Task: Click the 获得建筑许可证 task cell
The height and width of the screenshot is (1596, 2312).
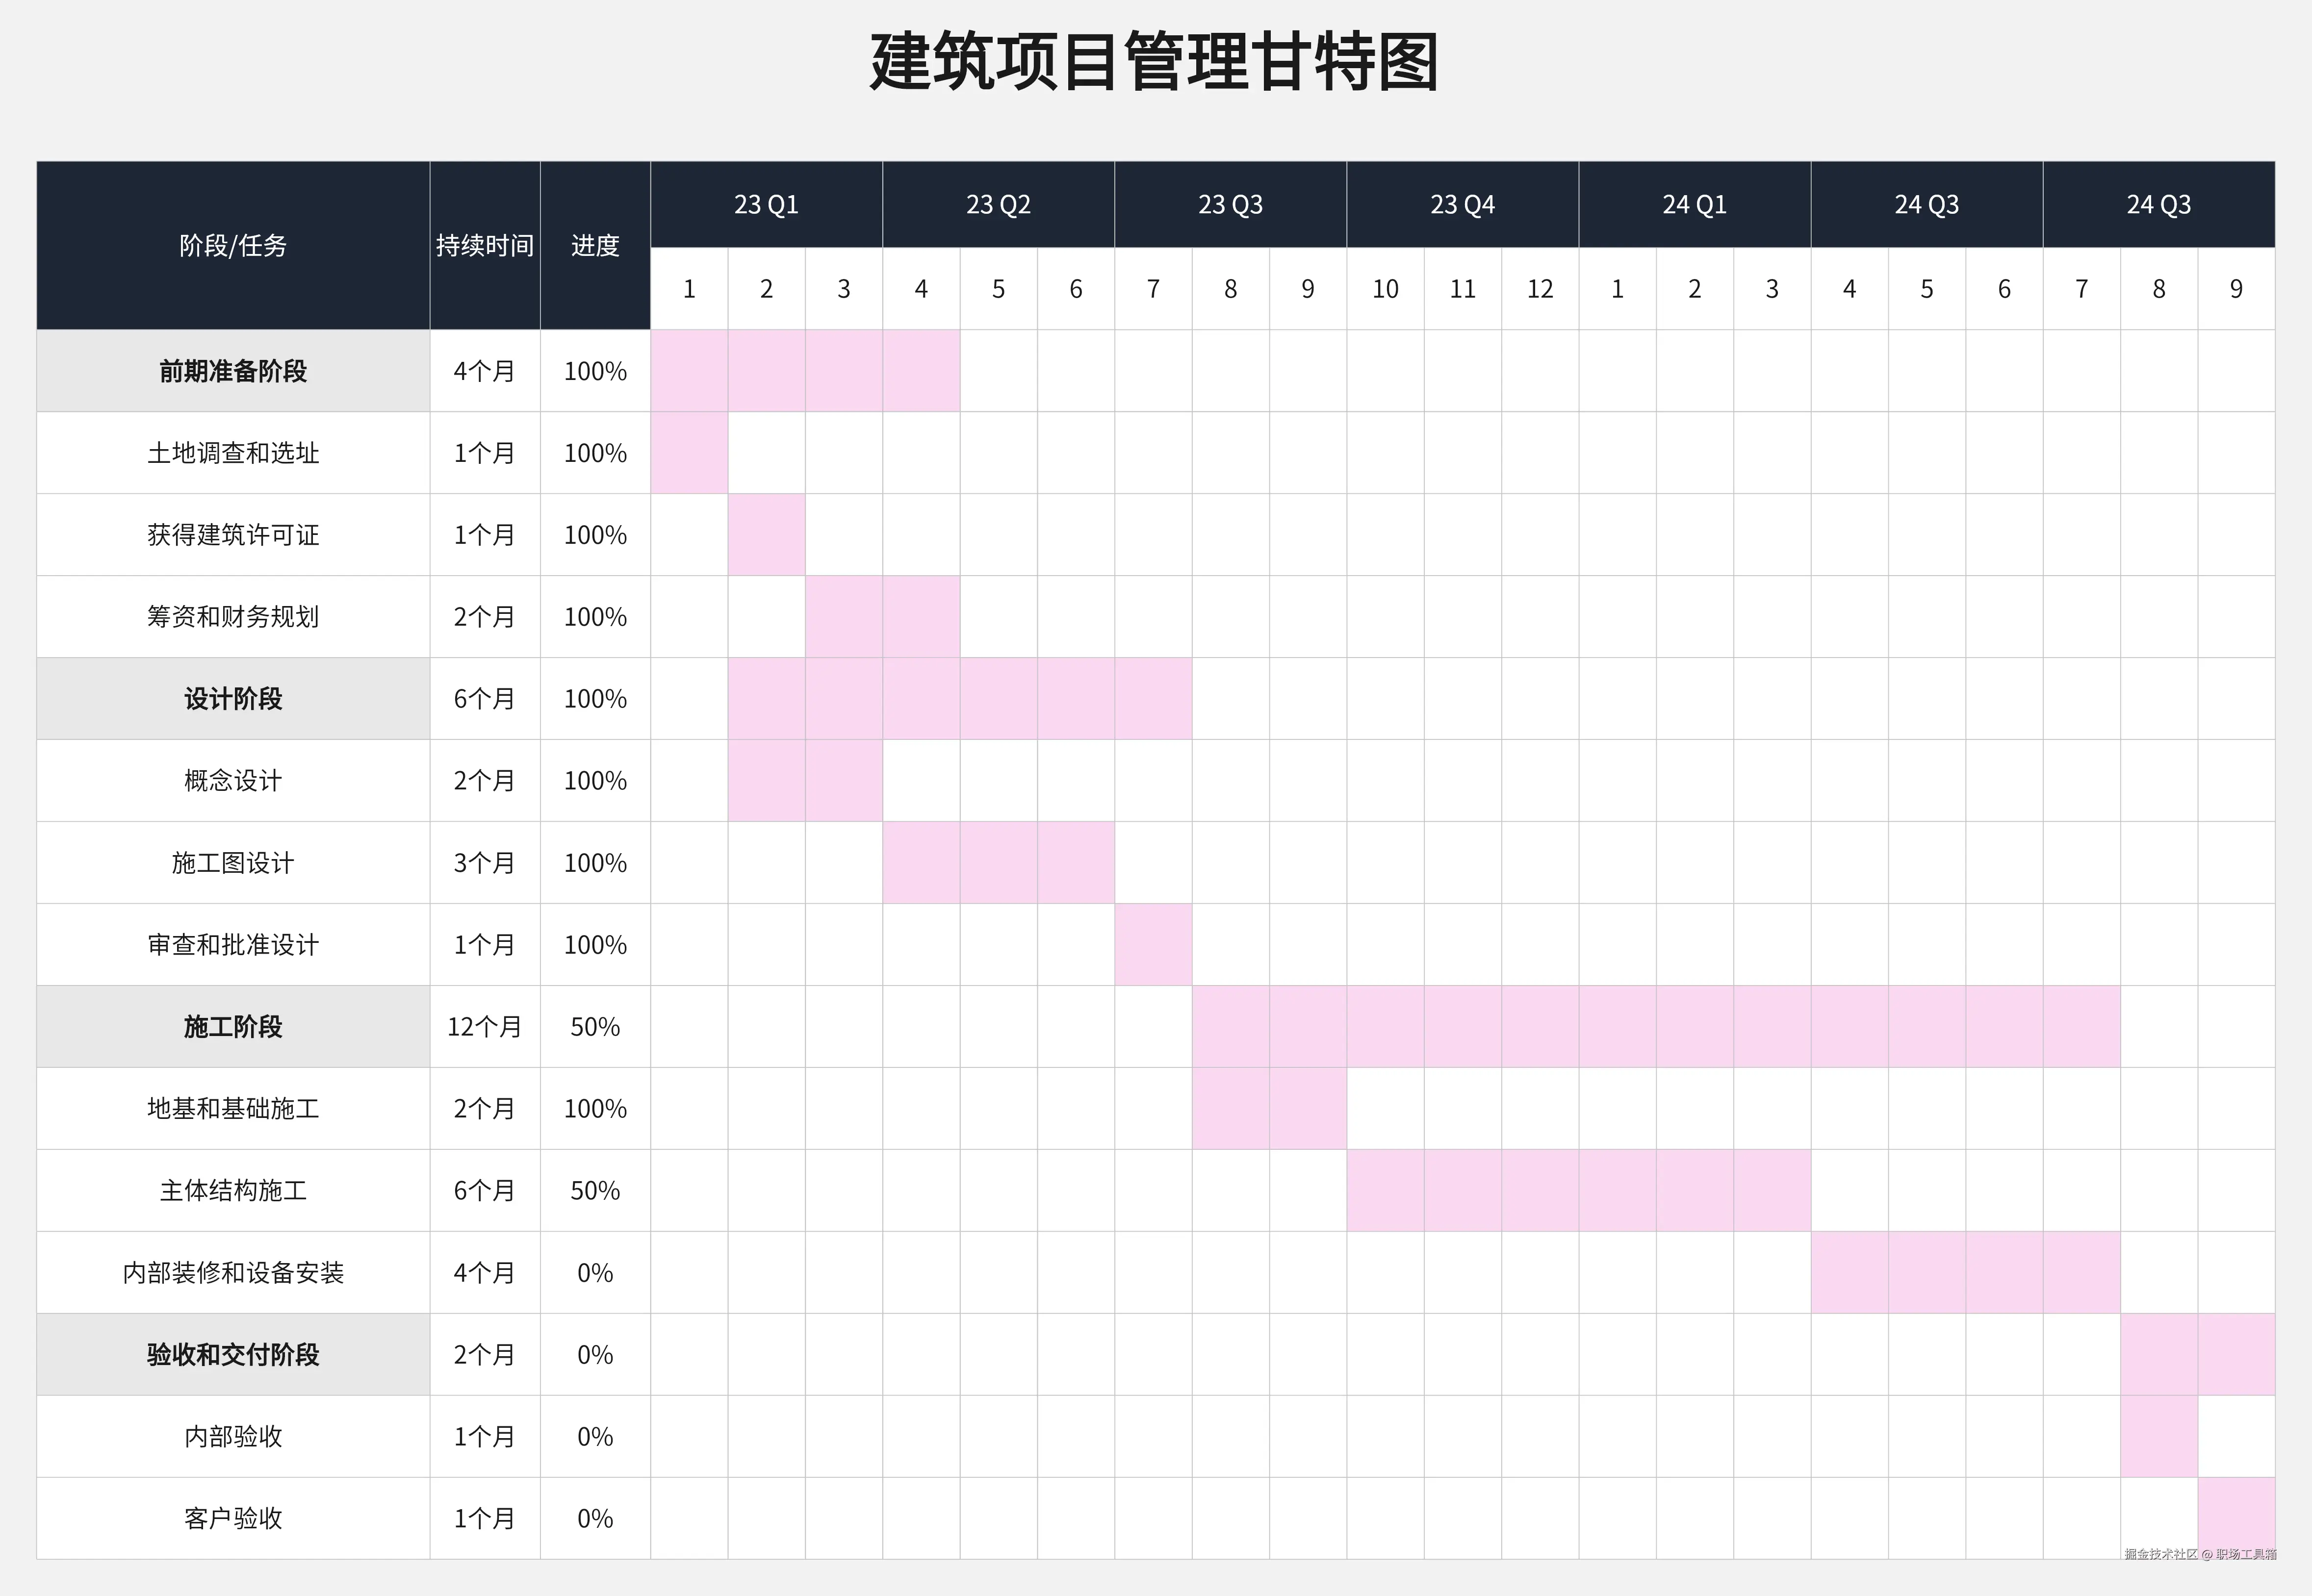Action: [233, 535]
